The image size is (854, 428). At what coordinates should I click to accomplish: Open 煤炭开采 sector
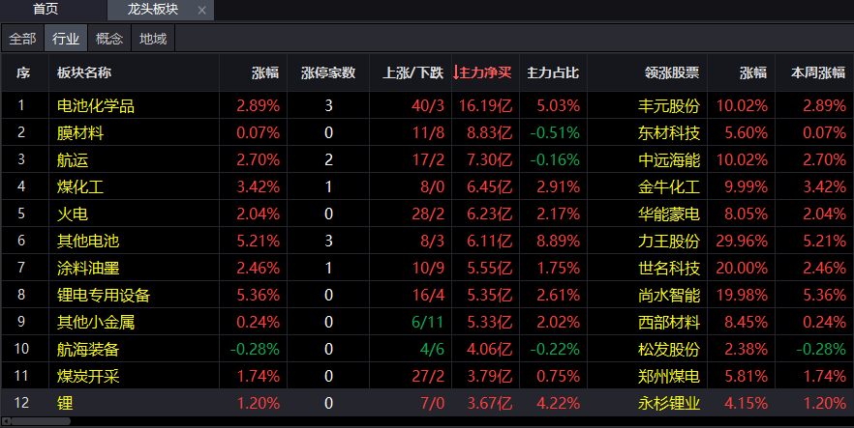pyautogui.click(x=88, y=376)
